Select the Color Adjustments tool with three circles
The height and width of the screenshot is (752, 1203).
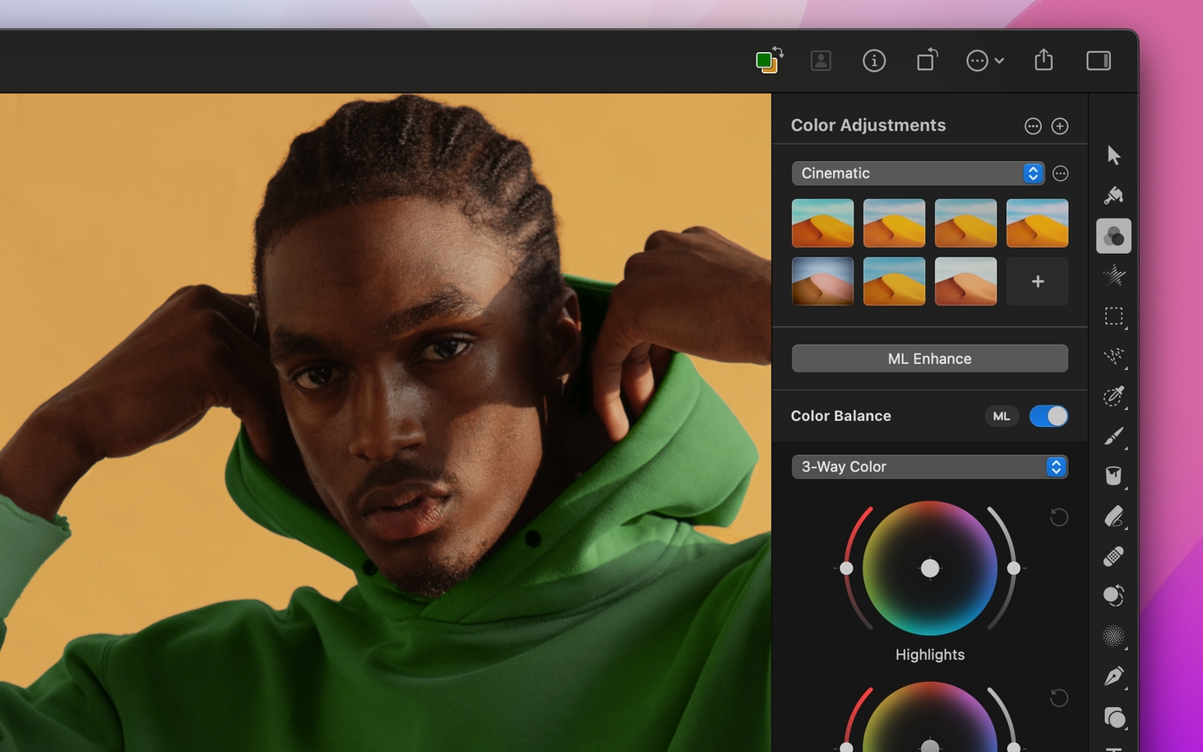1114,236
